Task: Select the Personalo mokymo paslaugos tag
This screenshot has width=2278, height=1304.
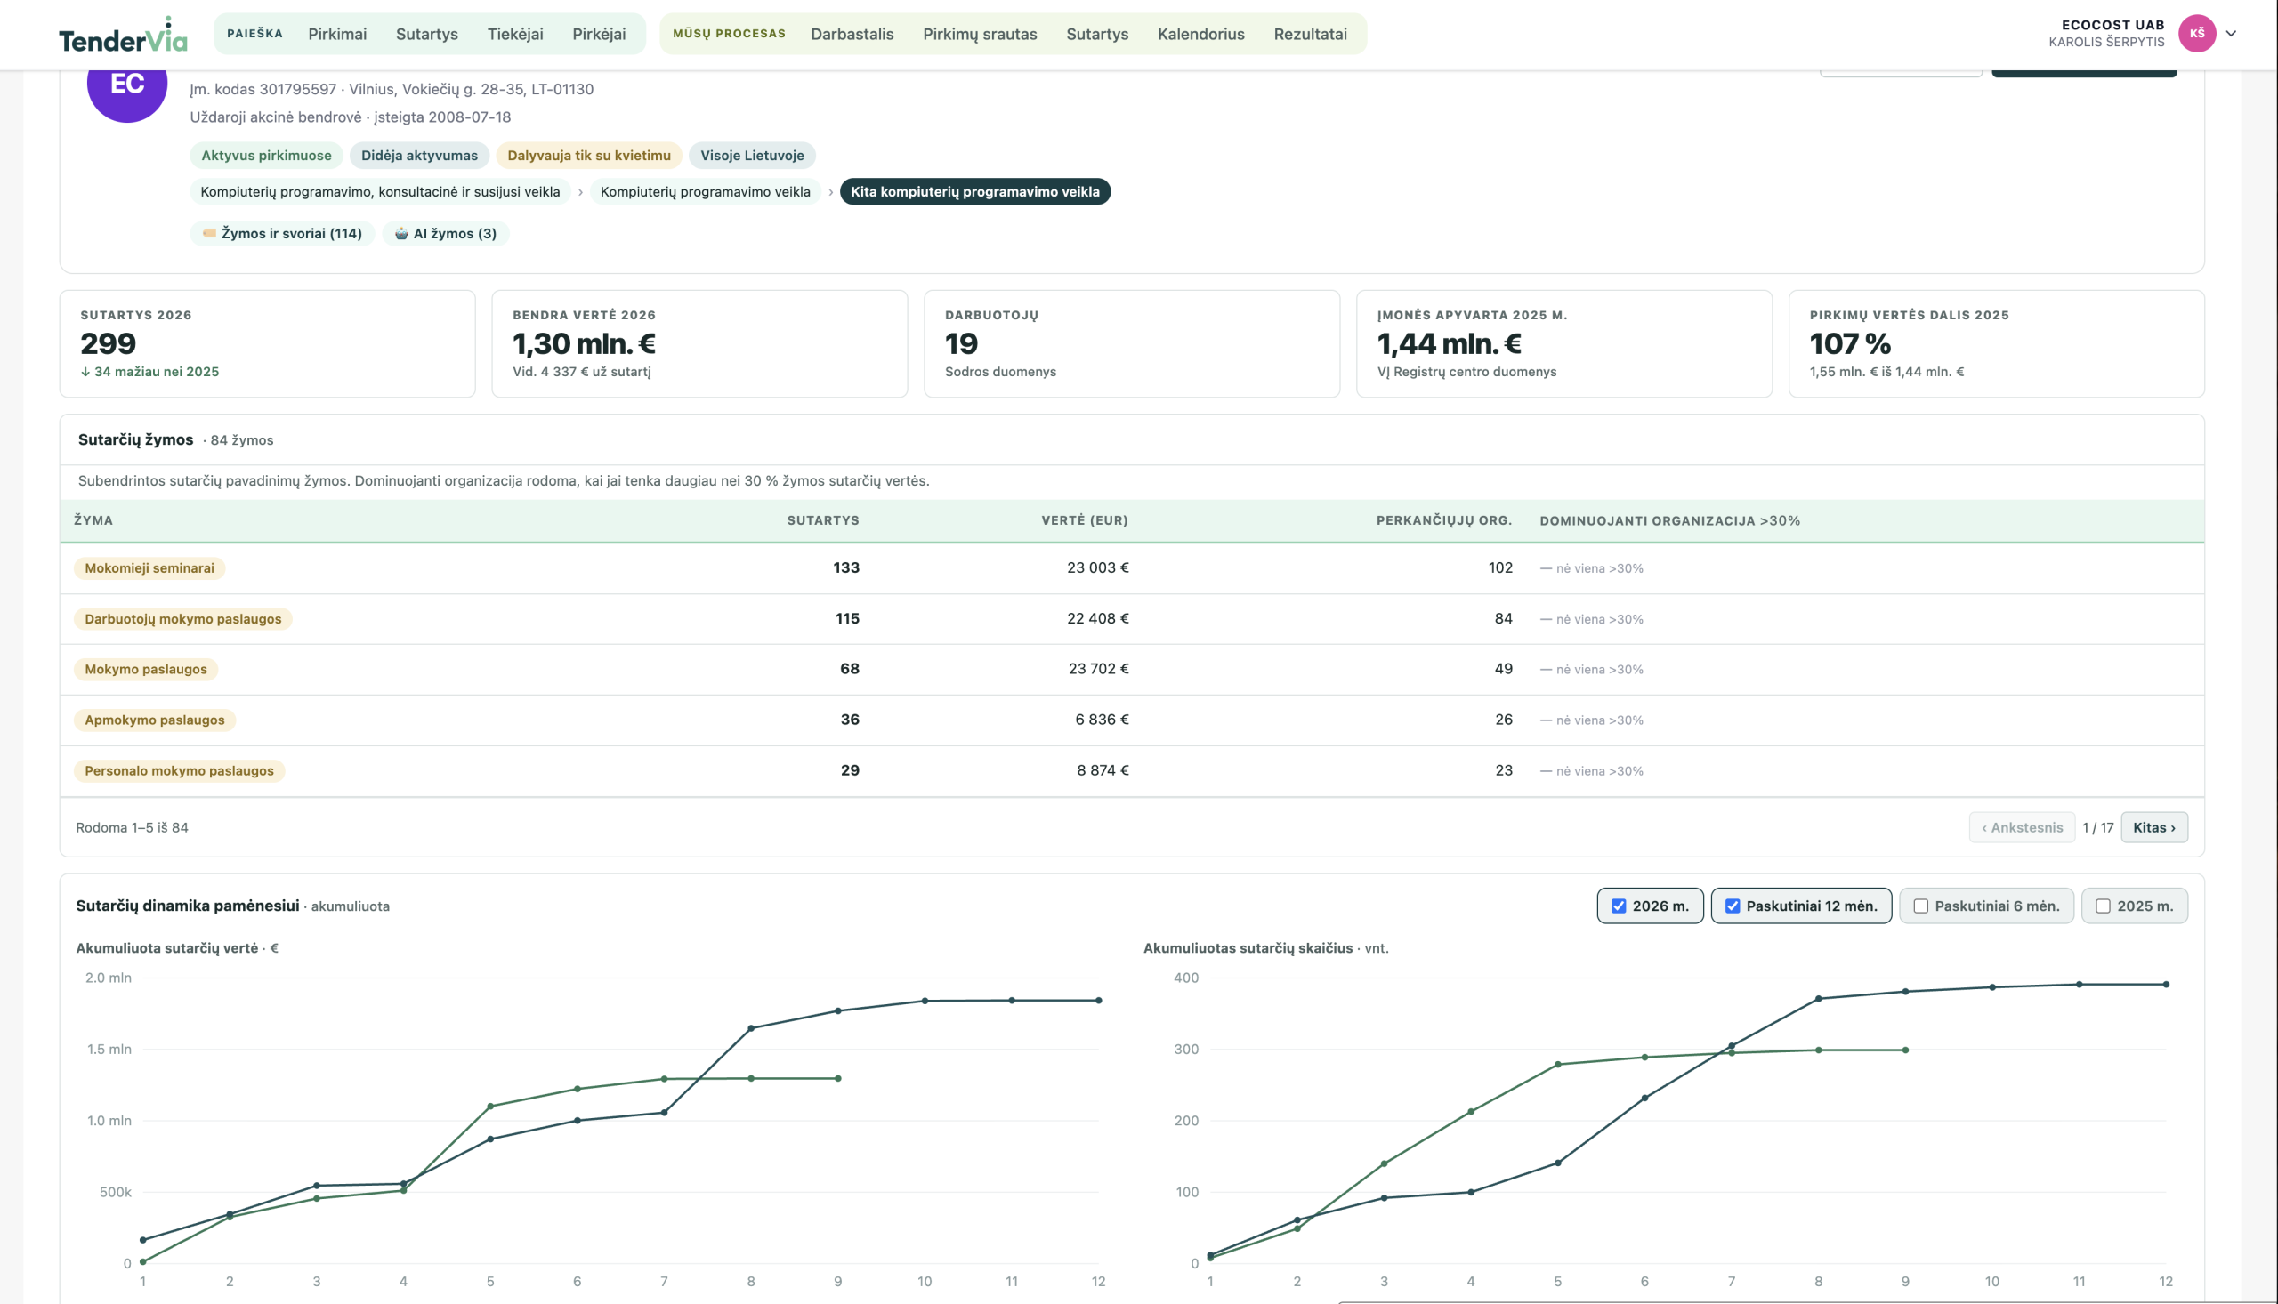Action: pos(179,771)
